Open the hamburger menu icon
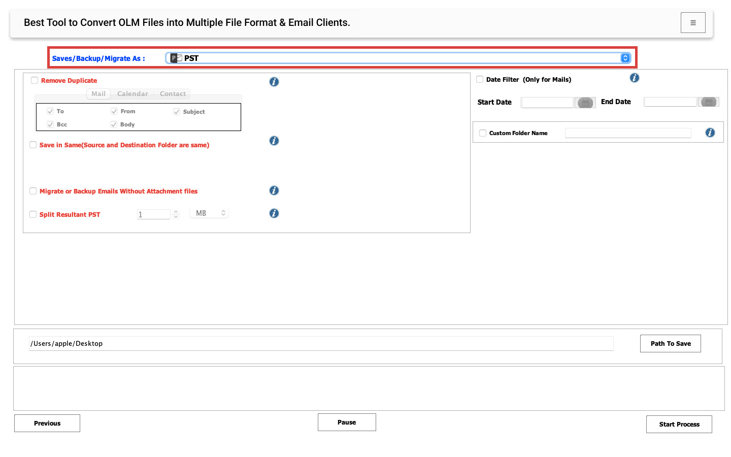This screenshot has width=731, height=457. [x=693, y=23]
